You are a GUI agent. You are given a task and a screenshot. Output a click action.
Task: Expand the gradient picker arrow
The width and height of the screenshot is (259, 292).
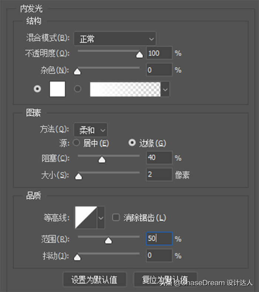(x=165, y=89)
